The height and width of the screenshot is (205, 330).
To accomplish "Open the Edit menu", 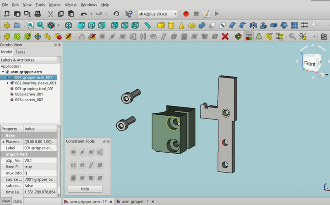I will coord(15,5).
